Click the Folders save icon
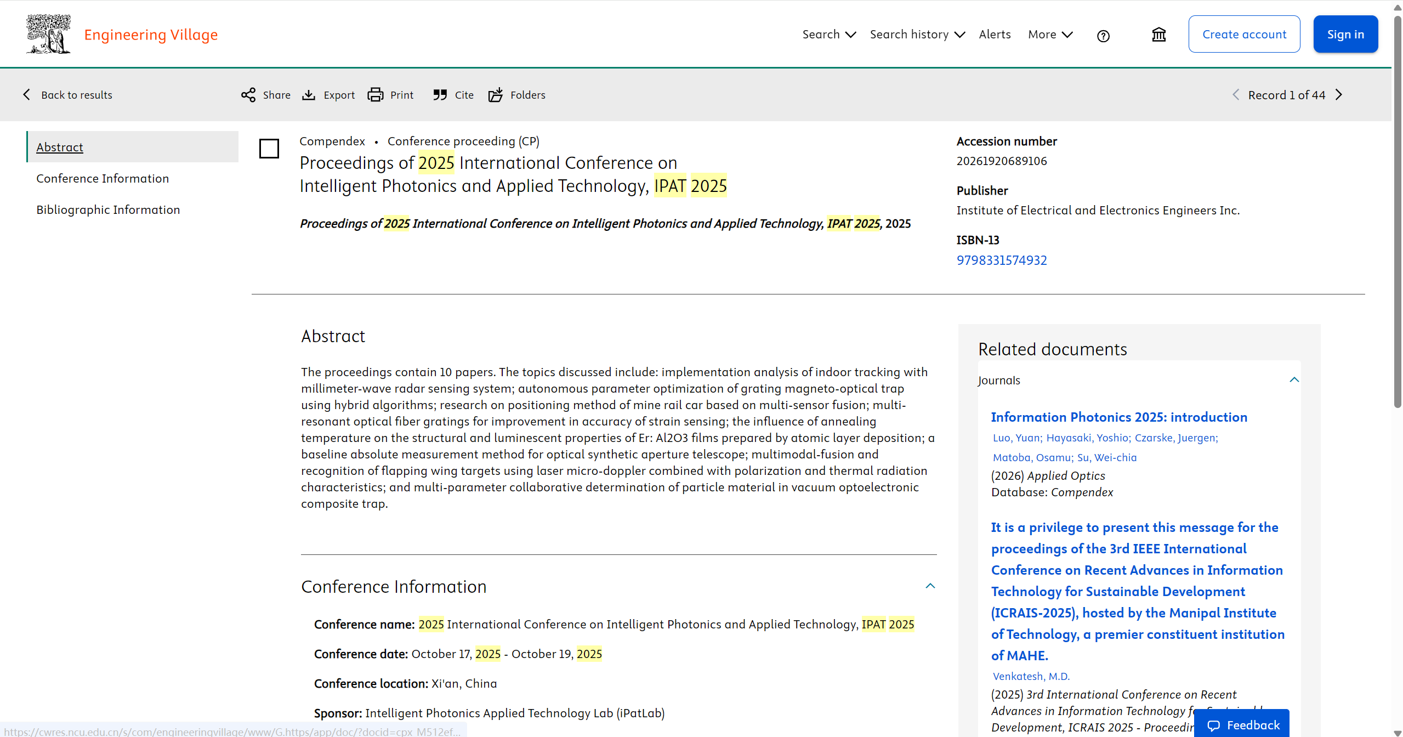 pos(496,95)
